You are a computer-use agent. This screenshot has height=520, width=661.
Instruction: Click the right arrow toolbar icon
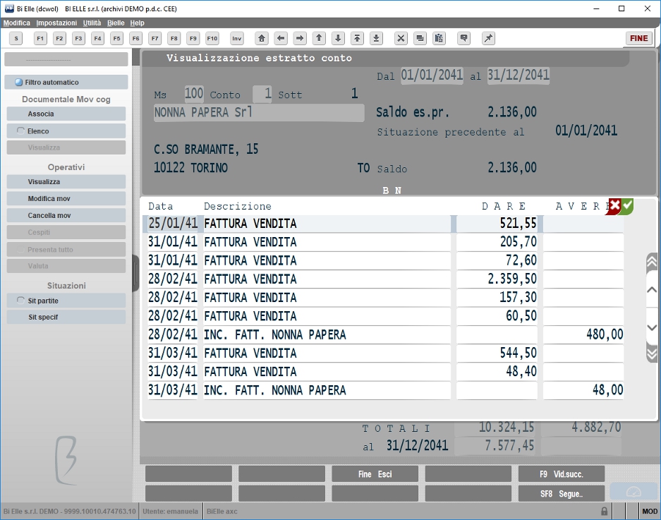click(300, 38)
